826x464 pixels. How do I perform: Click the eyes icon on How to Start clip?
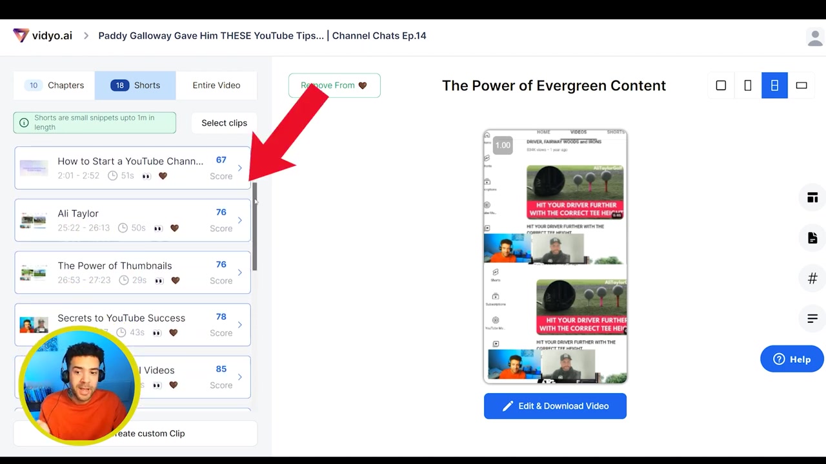click(146, 176)
